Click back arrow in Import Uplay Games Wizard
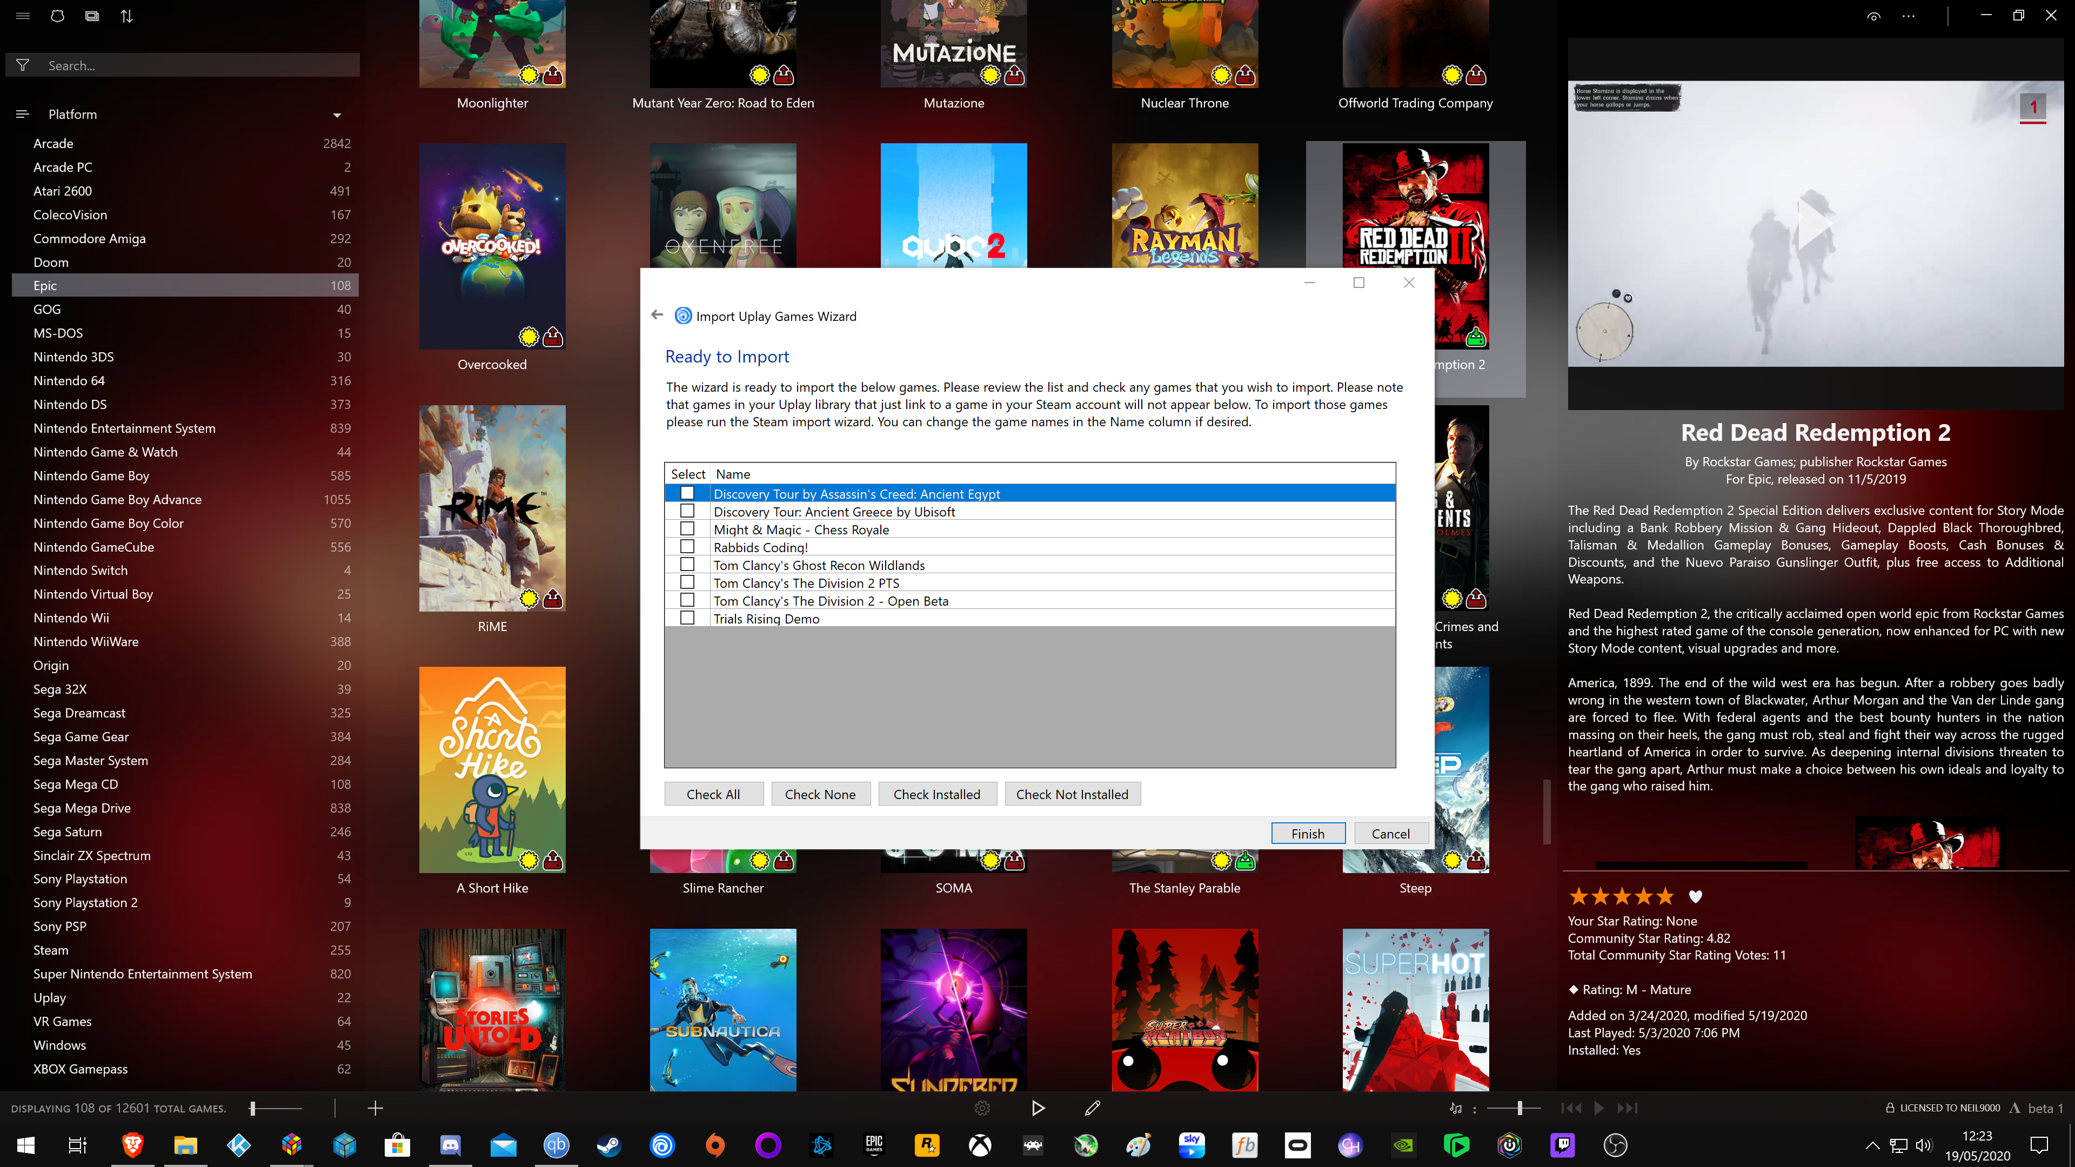This screenshot has width=2075, height=1167. click(x=657, y=315)
